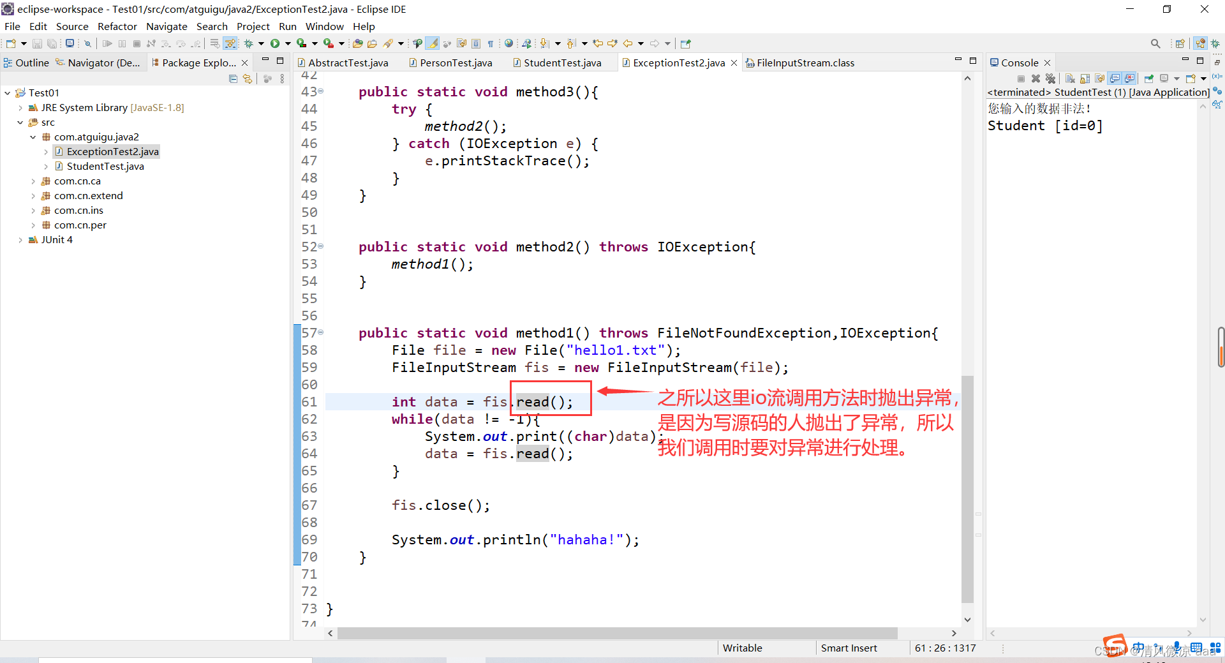1225x663 pixels.
Task: Toggle Console Word Wrap icon
Action: 1099,78
